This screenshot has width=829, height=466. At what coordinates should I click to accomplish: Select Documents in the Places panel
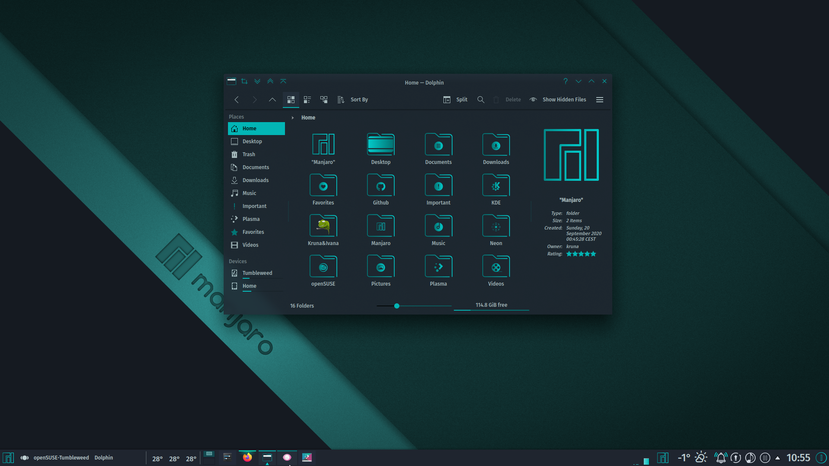[256, 167]
